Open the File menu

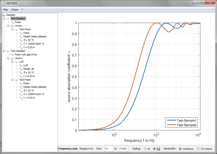(x=6, y=10)
